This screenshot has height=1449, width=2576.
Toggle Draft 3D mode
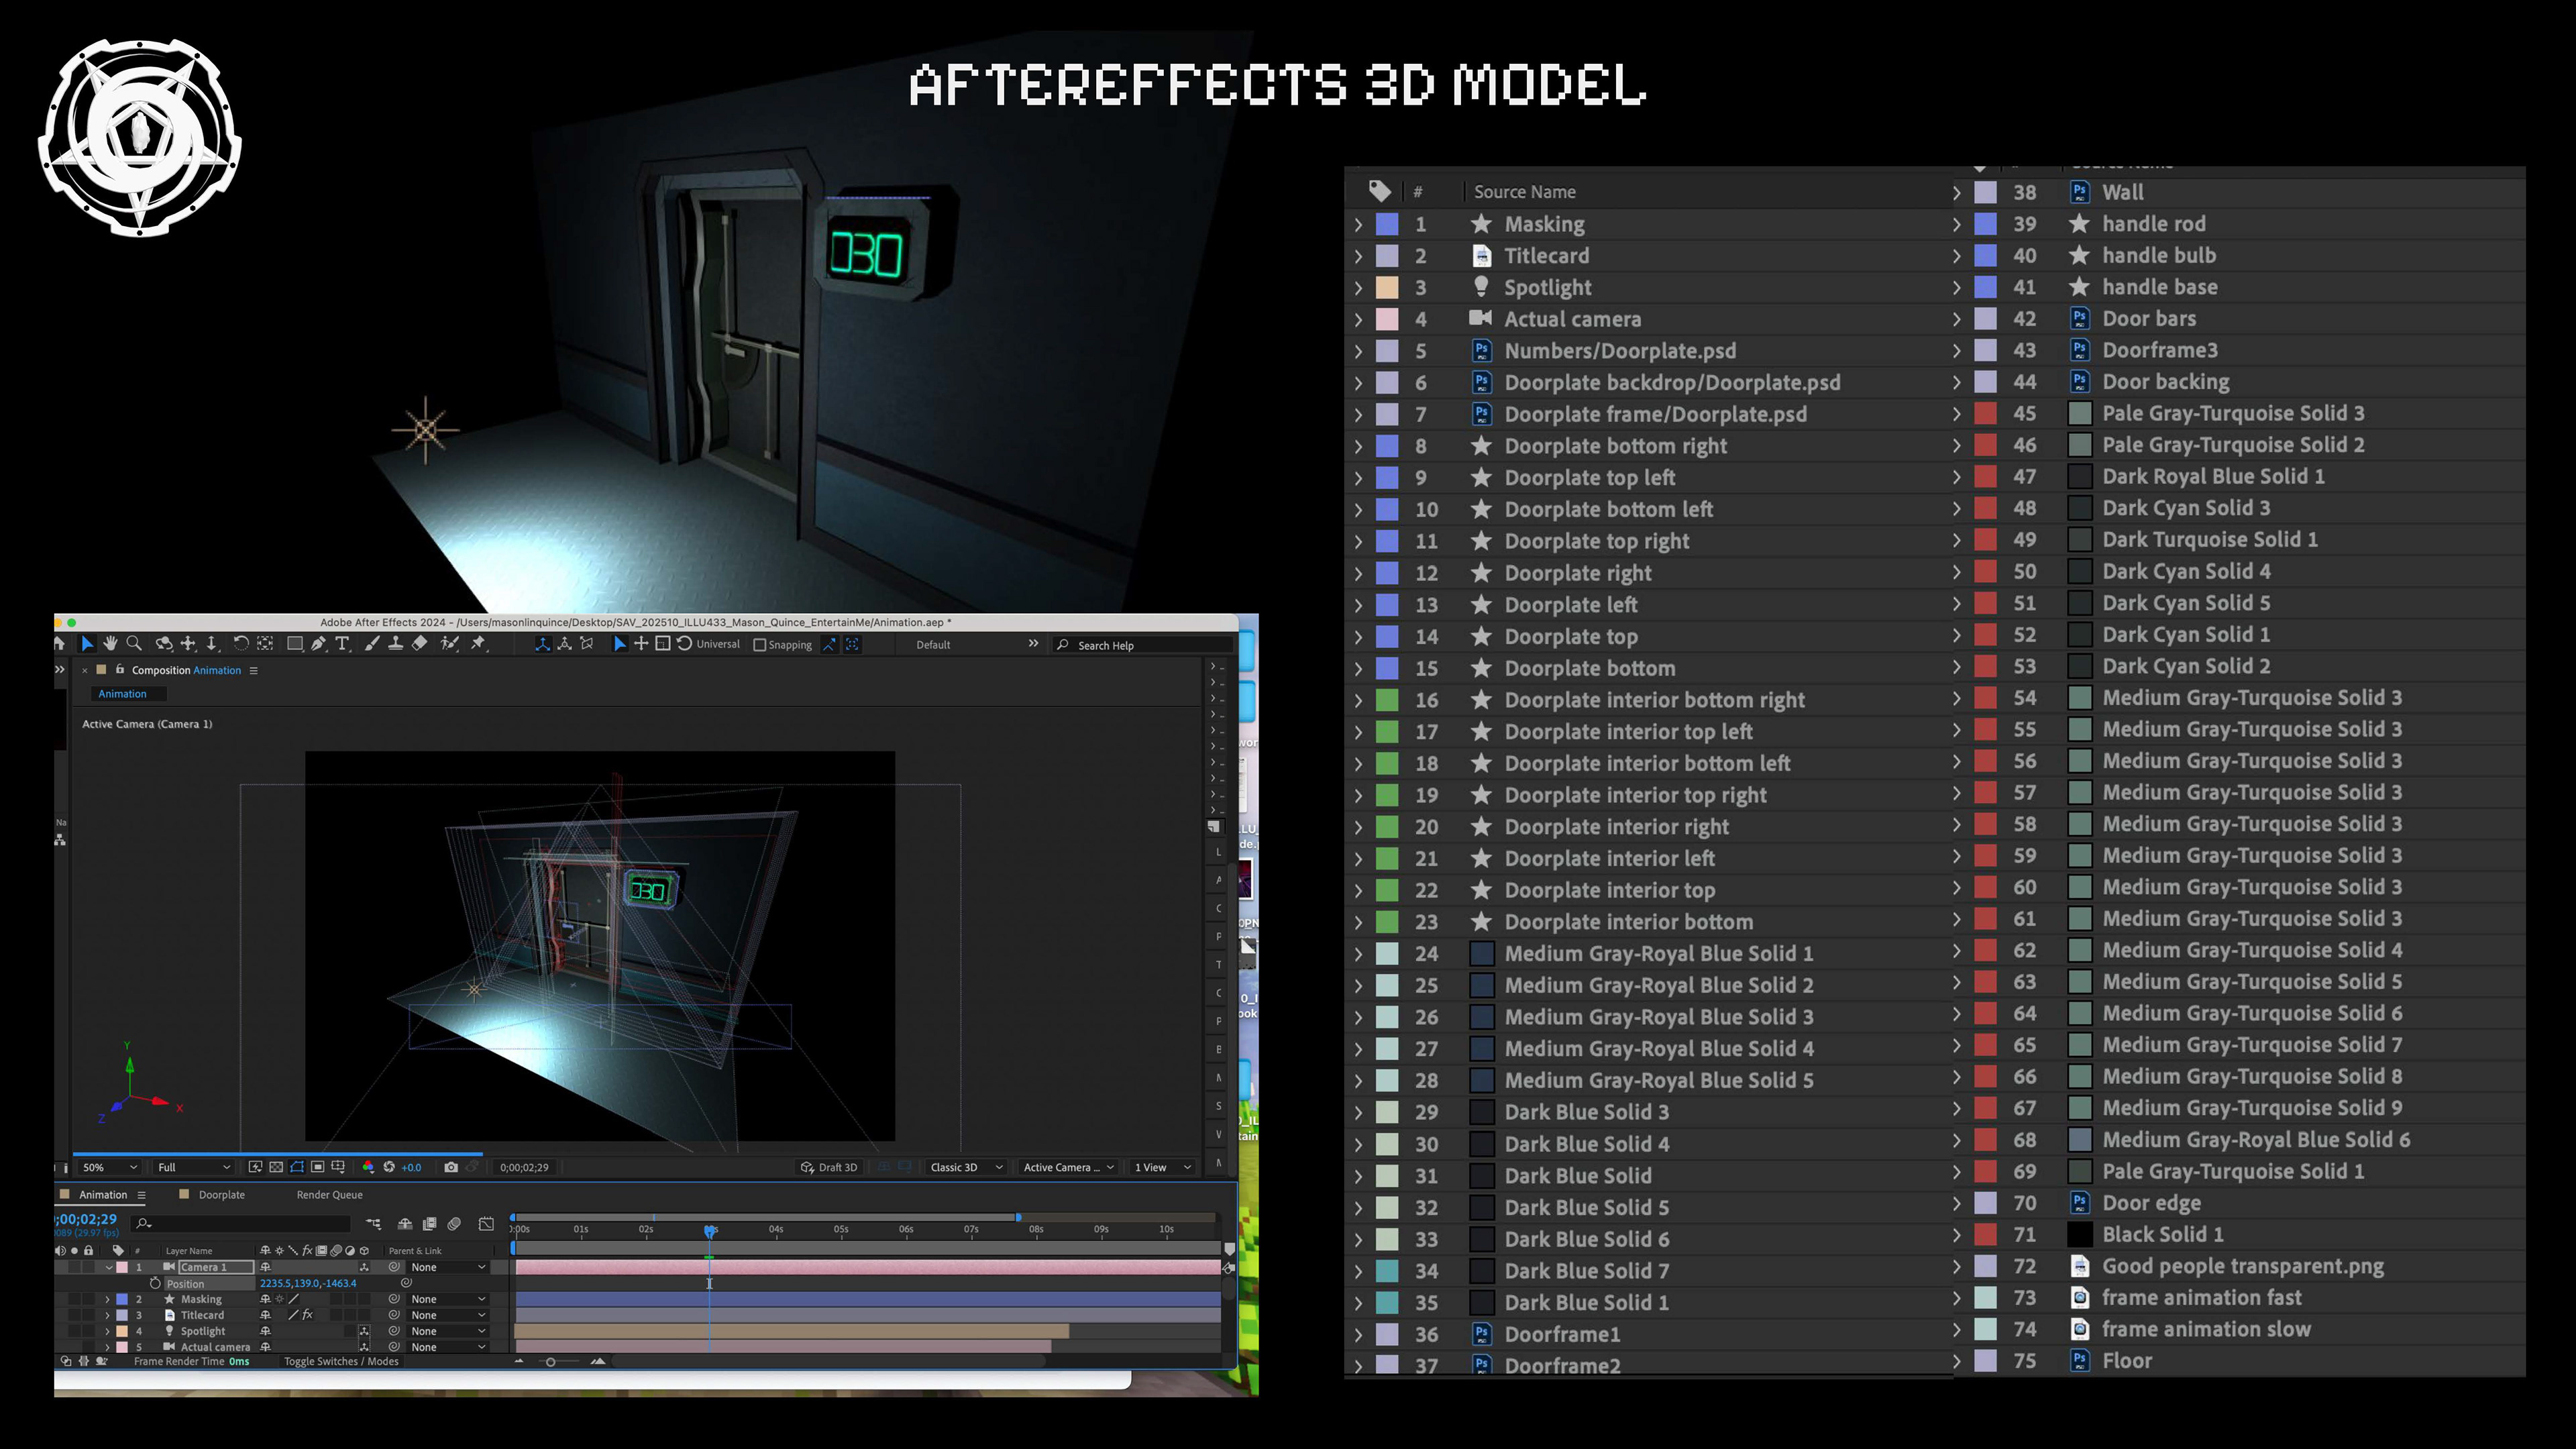pos(829,1167)
